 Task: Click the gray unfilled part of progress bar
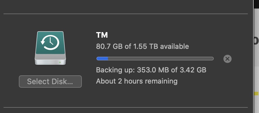coord(161,59)
